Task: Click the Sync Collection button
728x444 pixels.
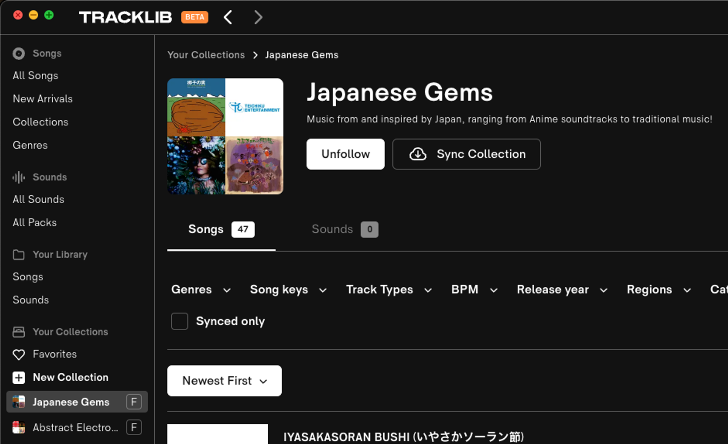Action: point(466,154)
